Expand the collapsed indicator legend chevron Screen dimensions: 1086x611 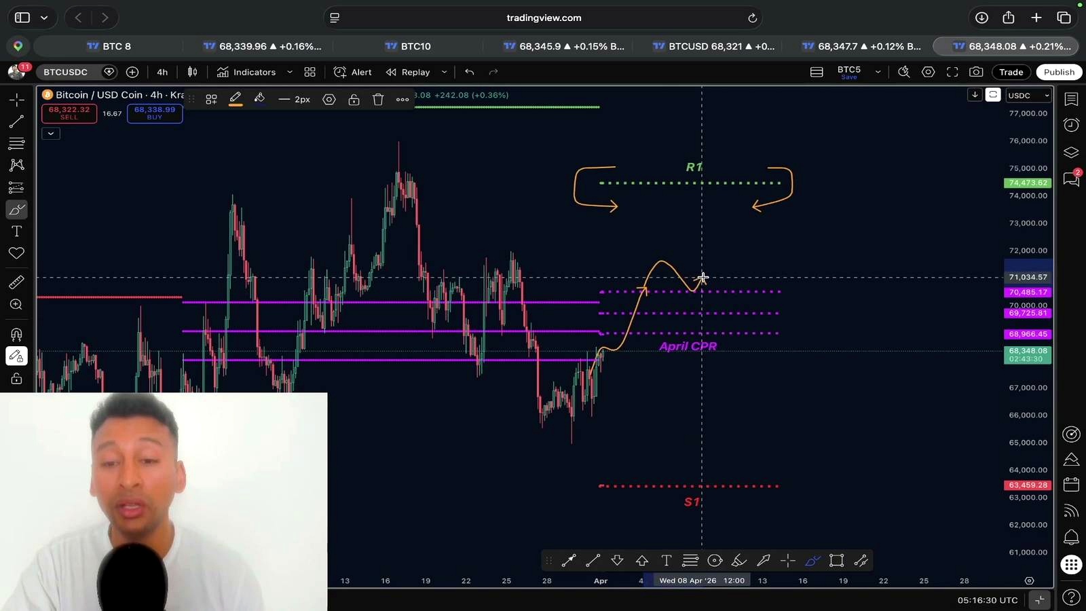tap(51, 134)
